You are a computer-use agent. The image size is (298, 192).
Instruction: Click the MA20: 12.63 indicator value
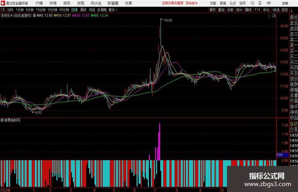coord(81,15)
